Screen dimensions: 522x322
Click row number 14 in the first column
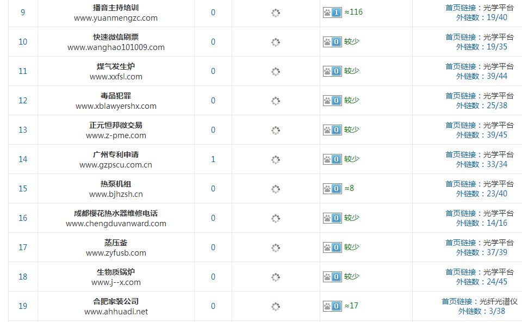point(23,159)
